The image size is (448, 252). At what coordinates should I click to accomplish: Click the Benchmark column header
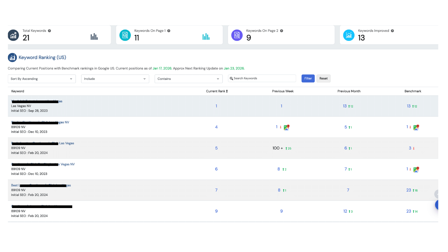click(x=413, y=91)
